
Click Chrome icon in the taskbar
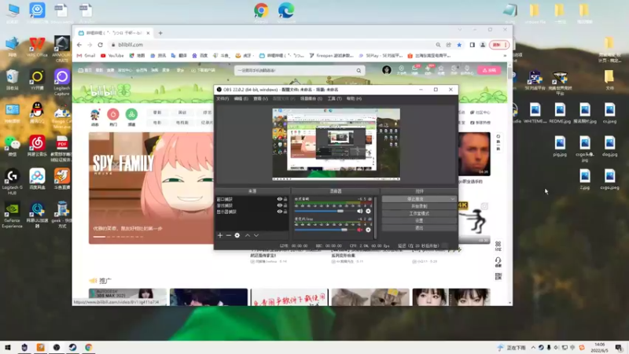tap(89, 348)
